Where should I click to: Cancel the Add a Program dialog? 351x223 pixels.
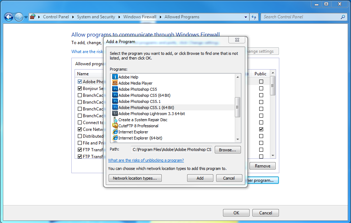[x=229, y=178]
